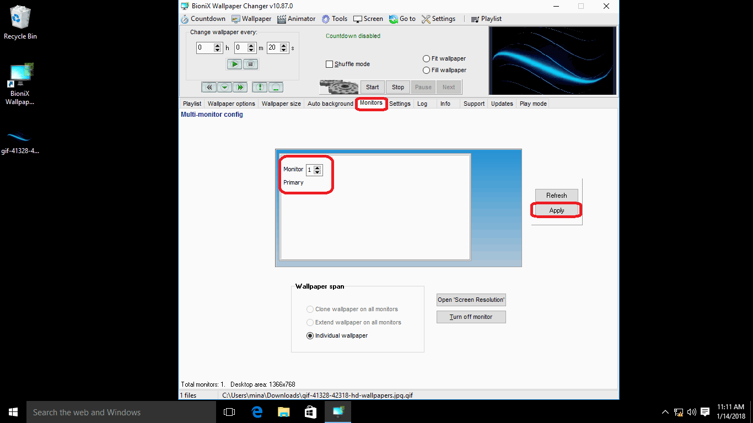Open the Playlist toolbar item
Screen dimensions: 753x423
point(486,19)
